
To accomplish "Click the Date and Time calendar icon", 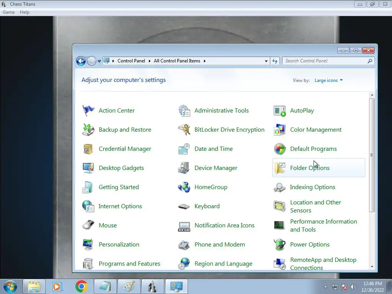I will [184, 149].
